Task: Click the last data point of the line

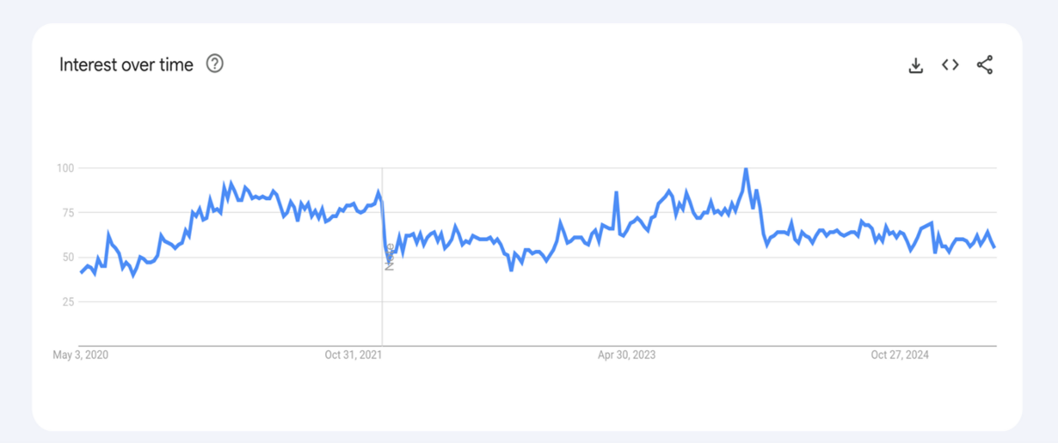Action: tap(994, 247)
